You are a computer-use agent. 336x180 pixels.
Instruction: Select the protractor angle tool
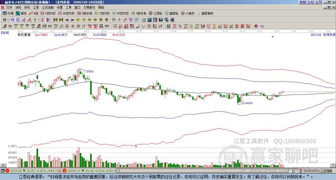pos(61,26)
